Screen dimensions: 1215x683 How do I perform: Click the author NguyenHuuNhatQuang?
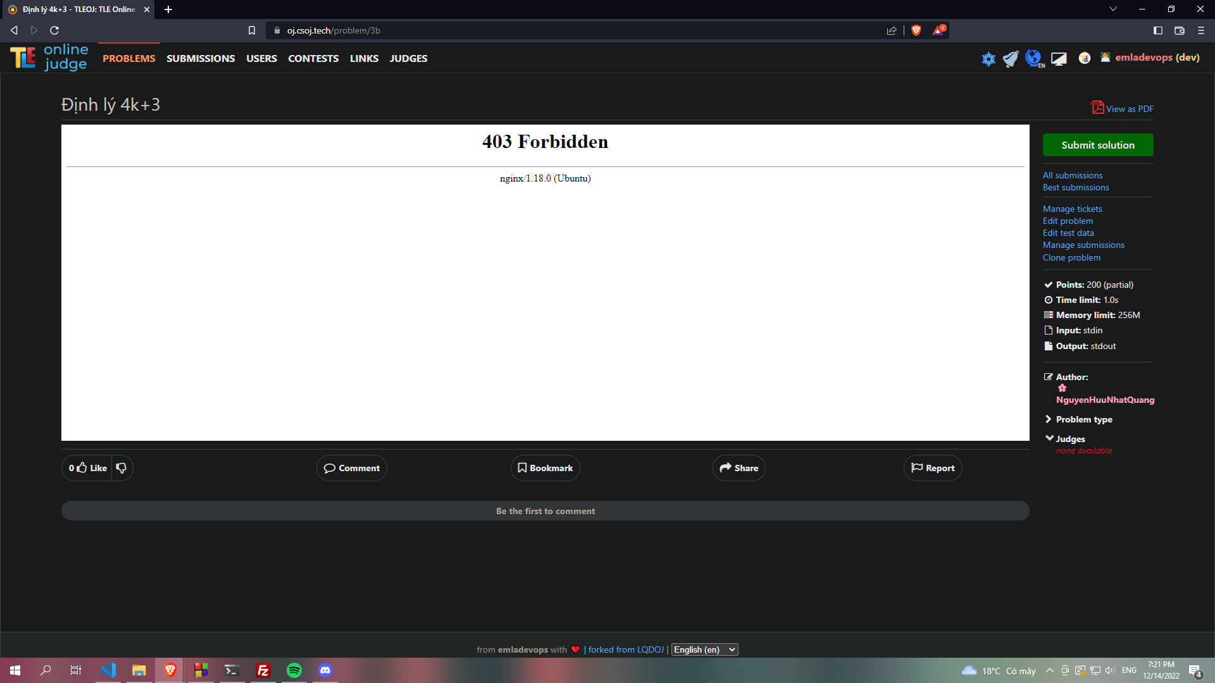pos(1106,400)
